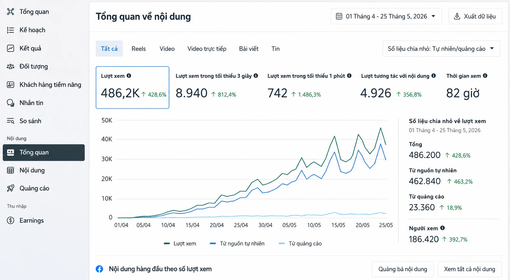This screenshot has width=510, height=280.
Task: Click the Facebook logo icon near top content
Action: coord(99,269)
